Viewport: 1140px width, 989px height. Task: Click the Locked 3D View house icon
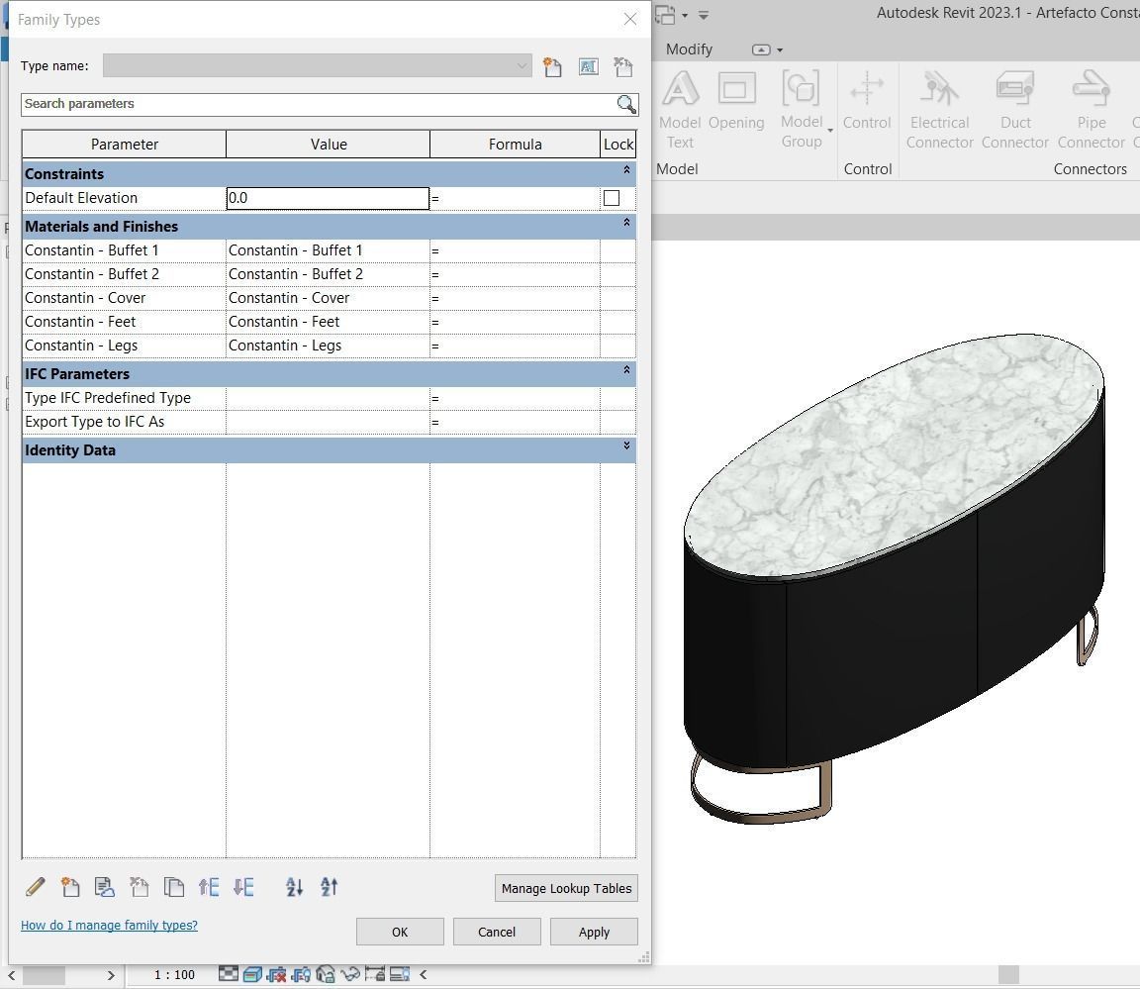click(326, 974)
